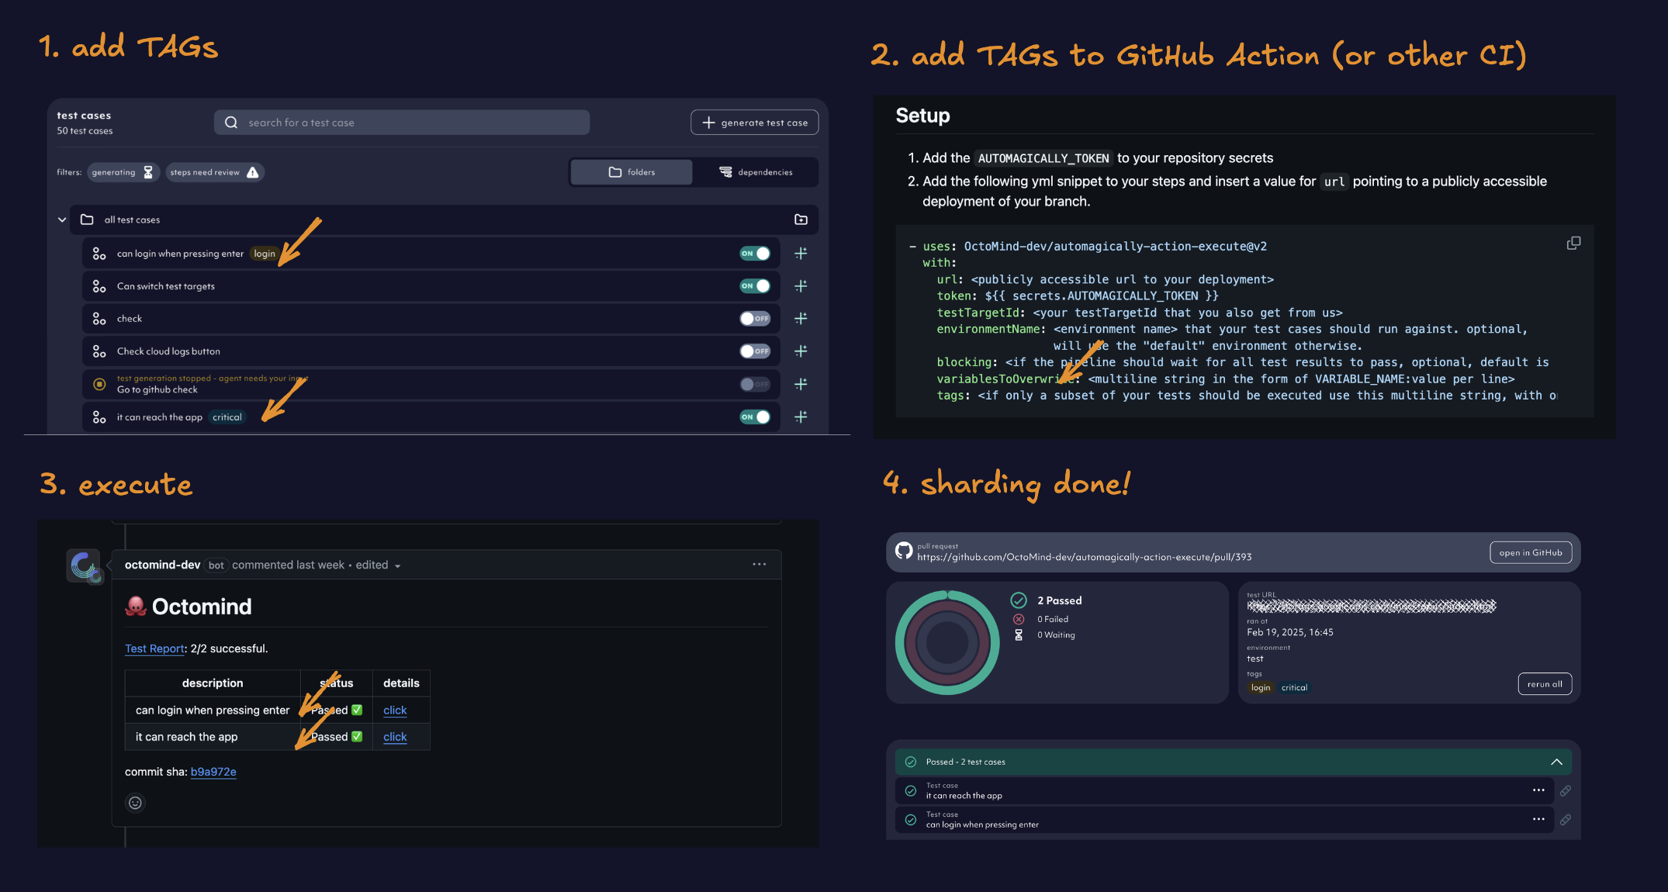Click the critical tag on it can reach the app
This screenshot has height=892, width=1668.
pyautogui.click(x=227, y=417)
